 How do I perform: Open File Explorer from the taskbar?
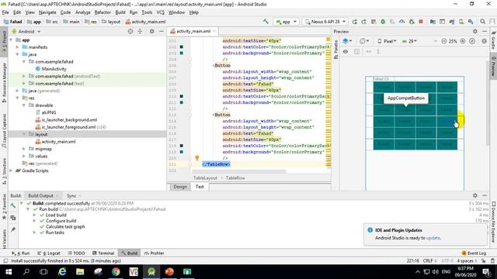pyautogui.click(x=80, y=272)
